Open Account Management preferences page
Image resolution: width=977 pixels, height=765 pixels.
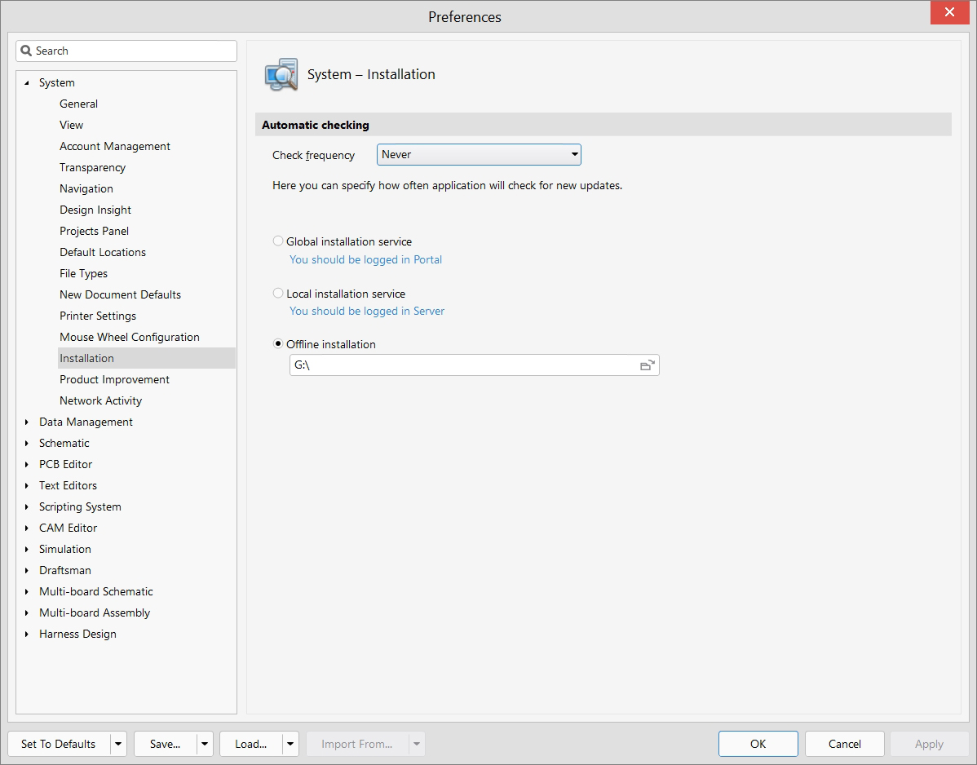click(x=115, y=146)
